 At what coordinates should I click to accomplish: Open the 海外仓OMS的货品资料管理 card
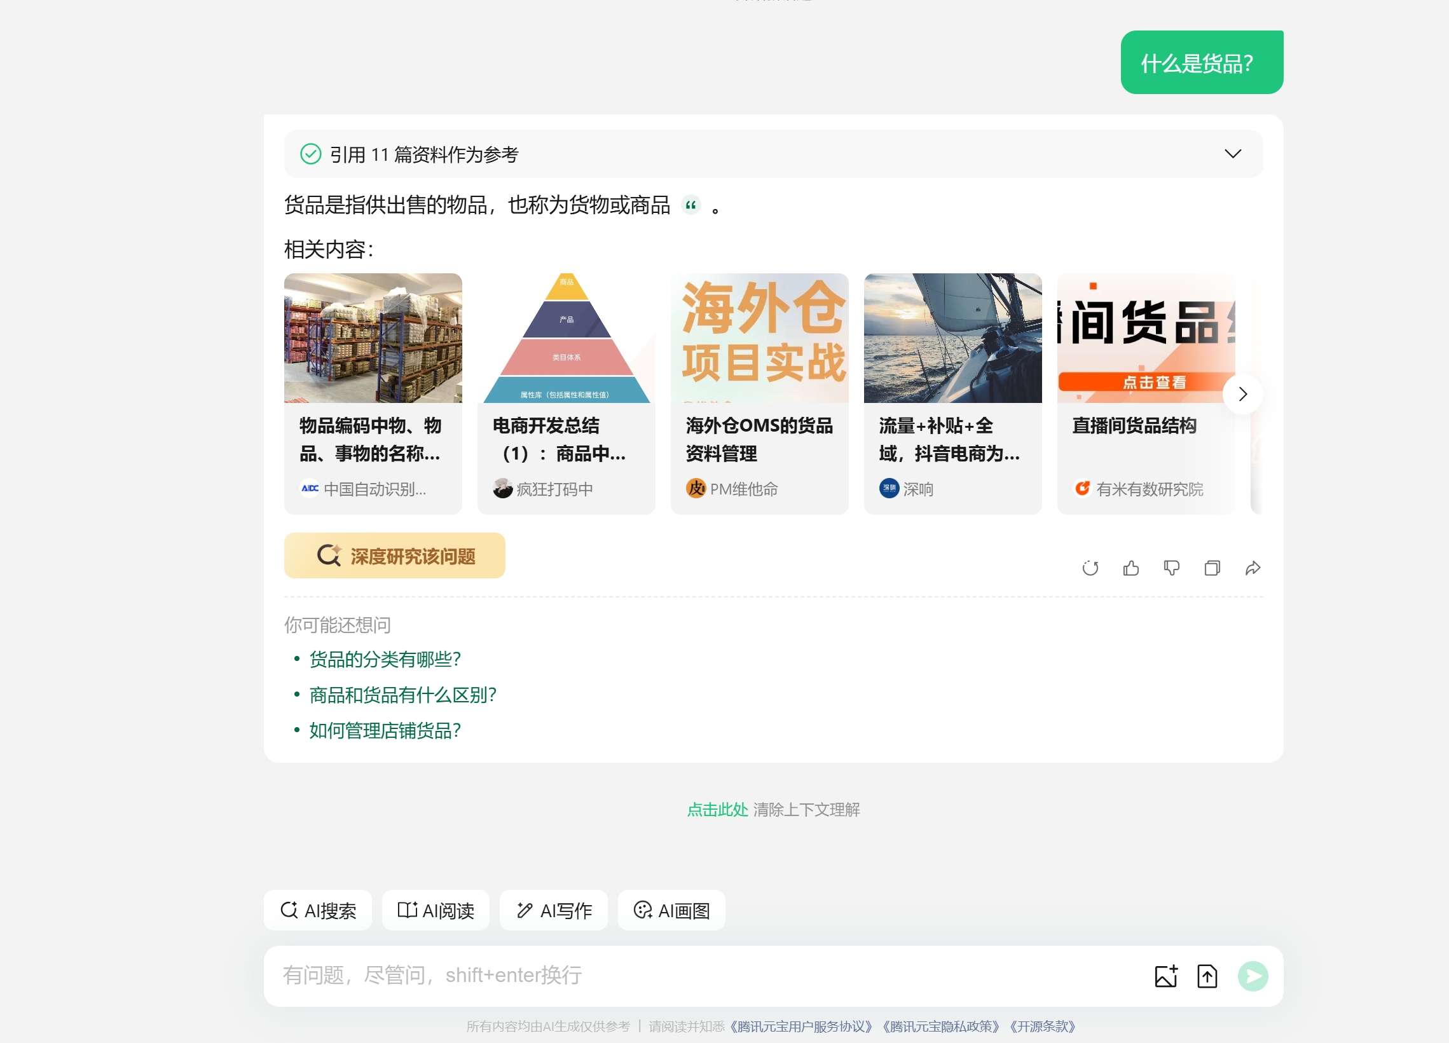(x=759, y=394)
